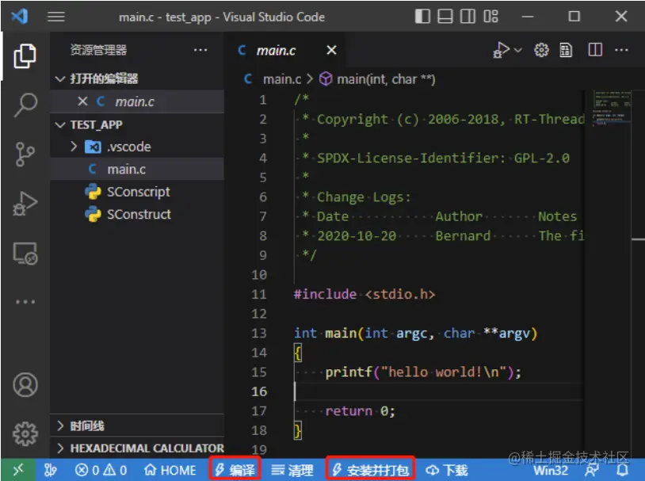Viewport: 645px width, 481px height.
Task: Collapse the Open Editors section
Action: pyautogui.click(x=137, y=78)
